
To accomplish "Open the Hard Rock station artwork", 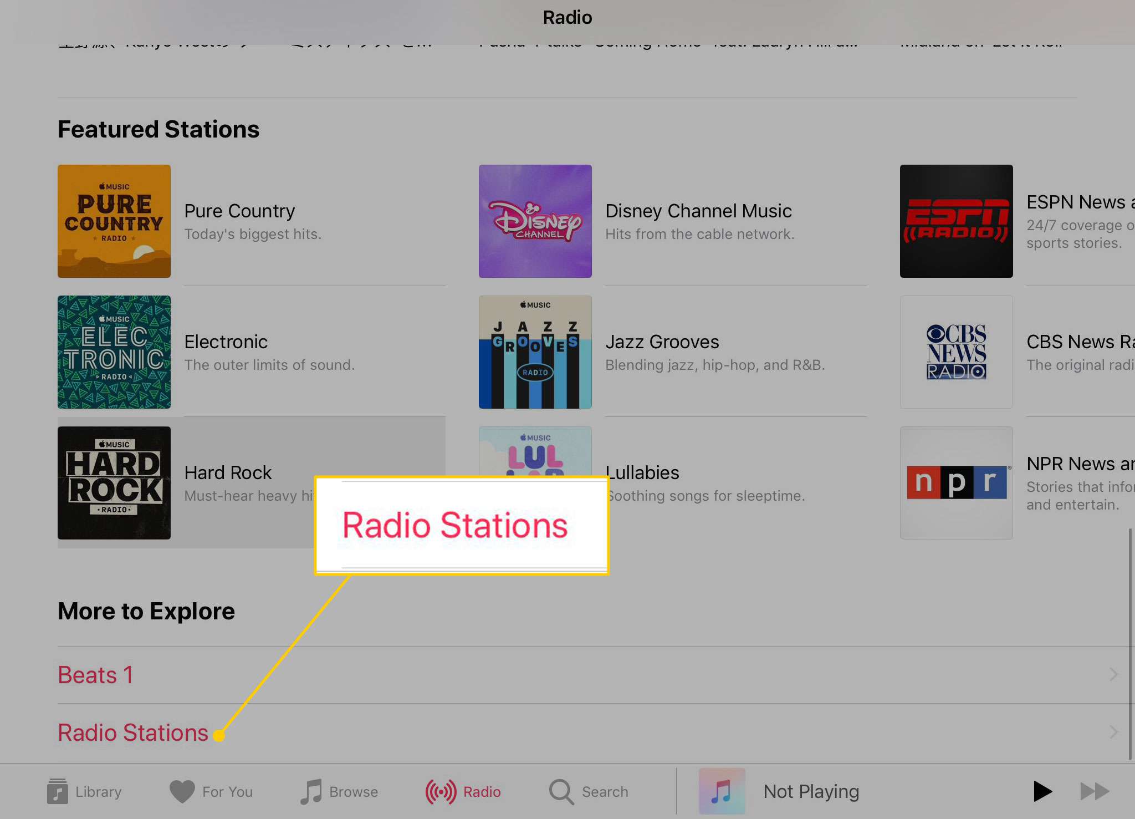I will click(114, 483).
